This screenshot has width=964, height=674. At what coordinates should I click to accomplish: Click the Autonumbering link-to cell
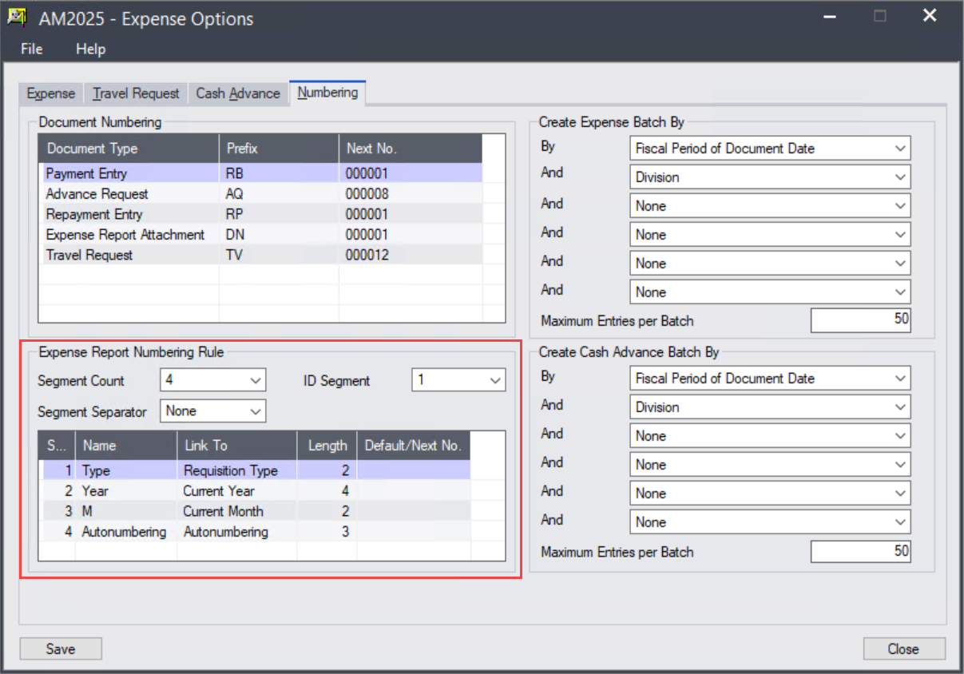tap(237, 532)
